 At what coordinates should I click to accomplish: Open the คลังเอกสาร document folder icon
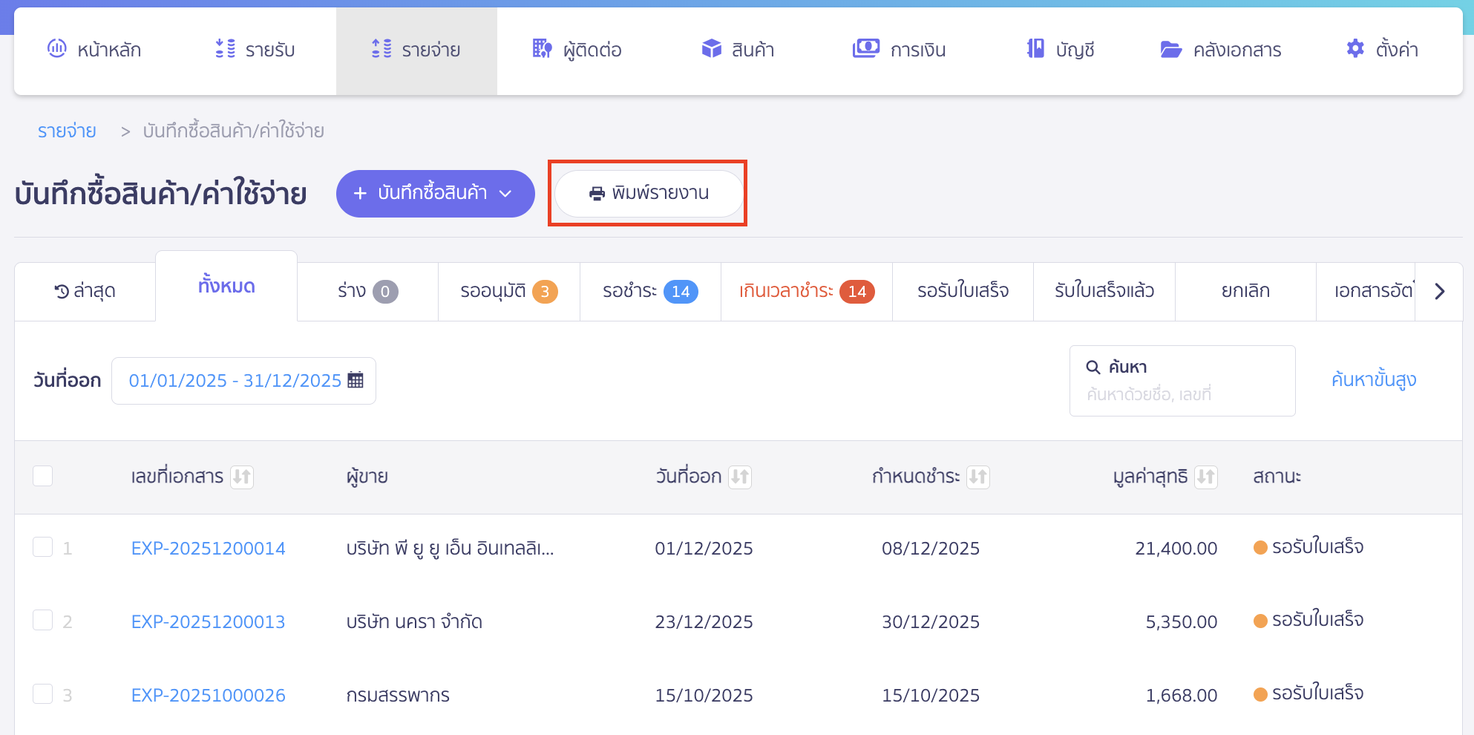pyautogui.click(x=1170, y=49)
